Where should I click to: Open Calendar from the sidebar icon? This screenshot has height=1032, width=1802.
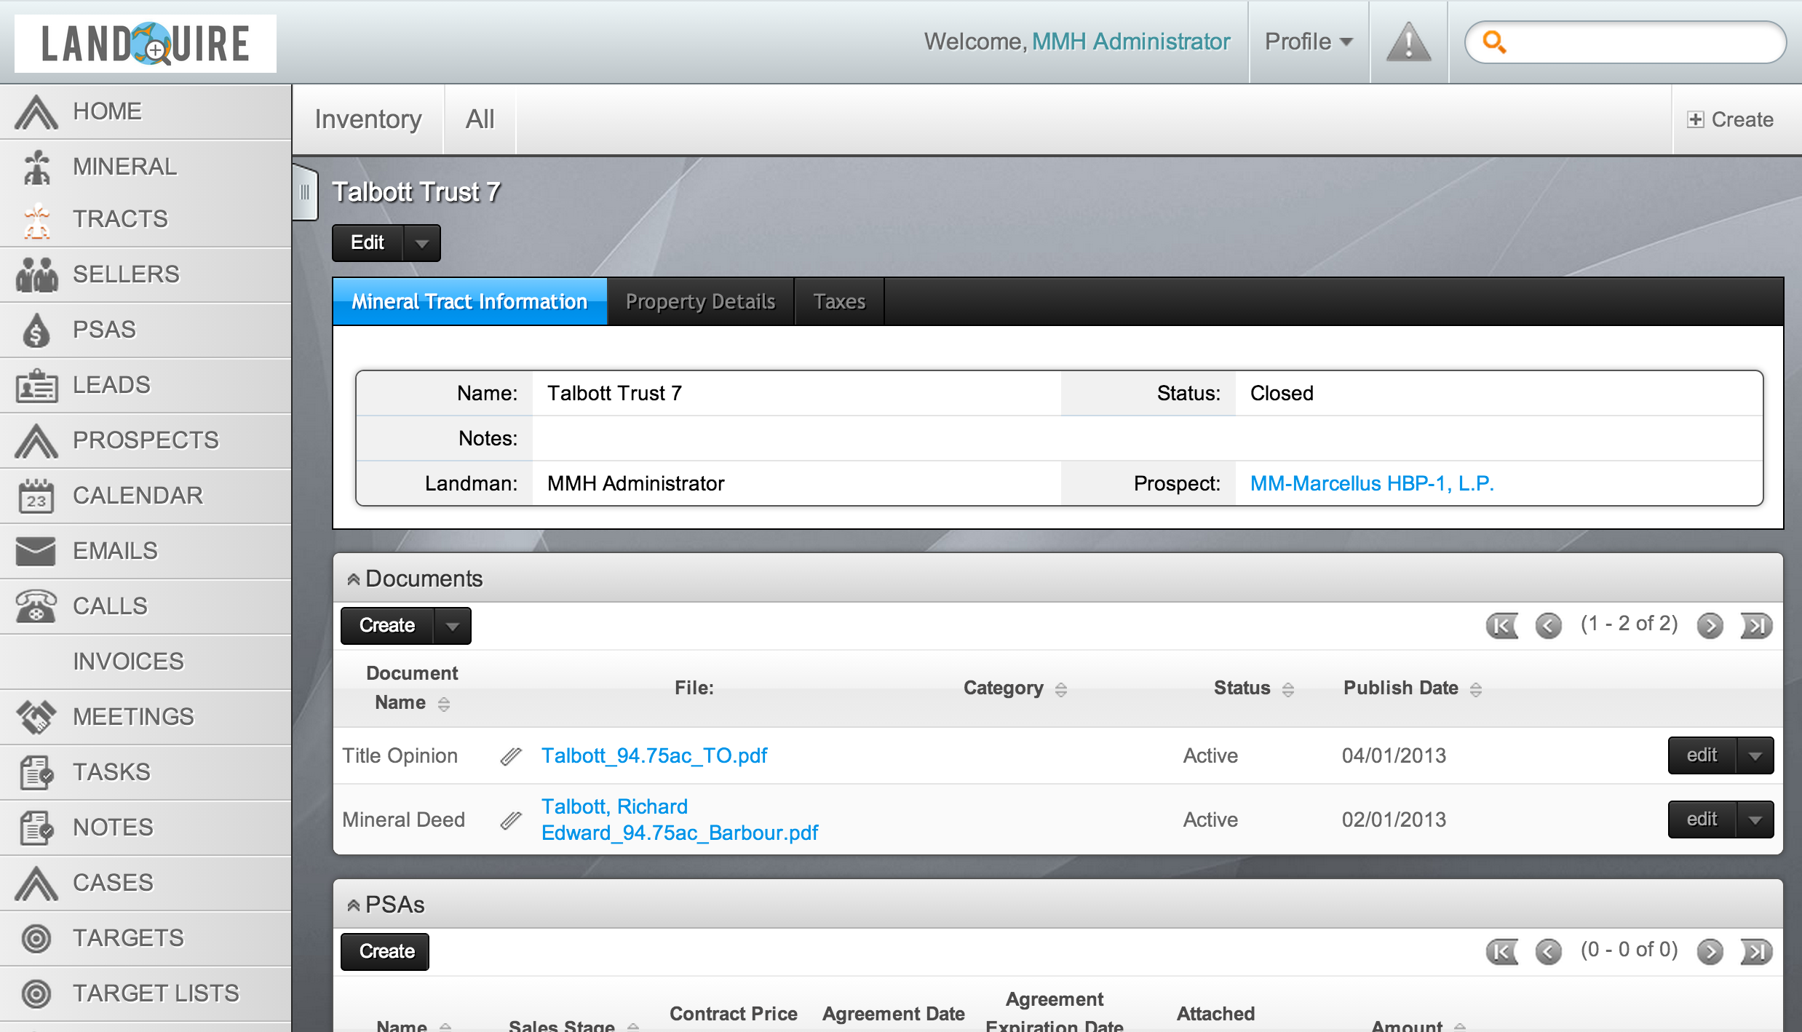(36, 496)
